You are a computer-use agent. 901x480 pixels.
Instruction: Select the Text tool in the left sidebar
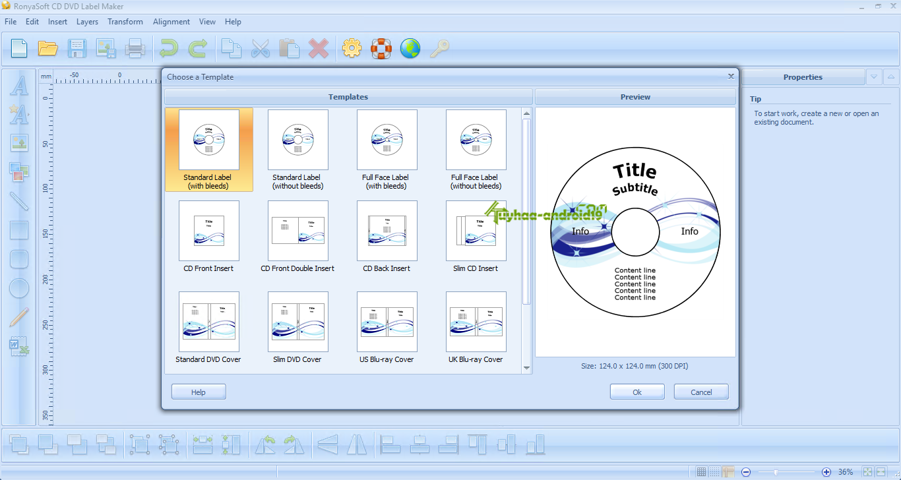[x=19, y=86]
